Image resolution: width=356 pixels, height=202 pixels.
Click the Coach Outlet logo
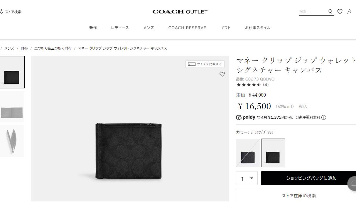180,12
